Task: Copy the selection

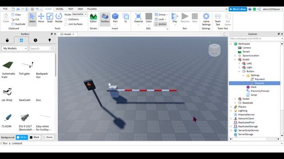Action: tap(16, 15)
